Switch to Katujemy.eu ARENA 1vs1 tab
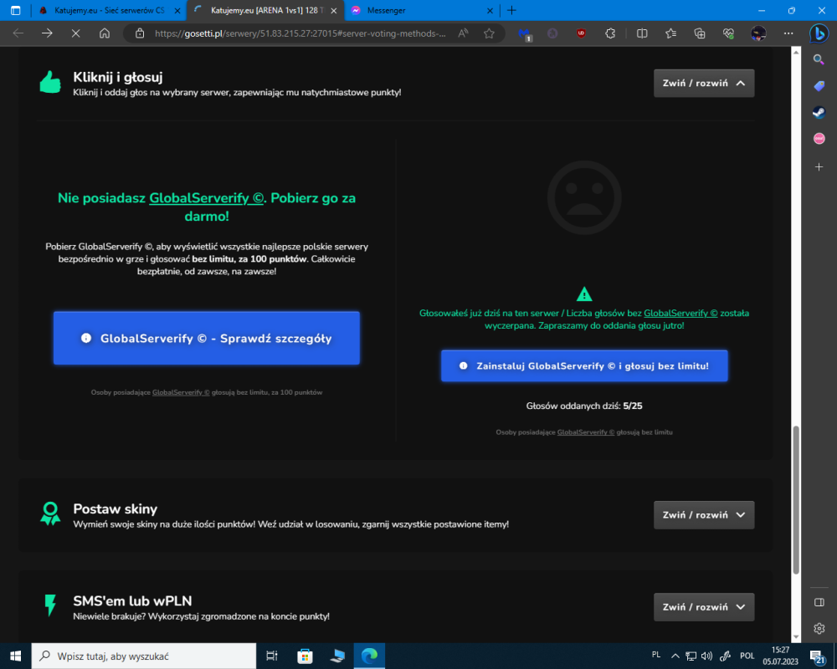The width and height of the screenshot is (837, 669). tap(267, 10)
